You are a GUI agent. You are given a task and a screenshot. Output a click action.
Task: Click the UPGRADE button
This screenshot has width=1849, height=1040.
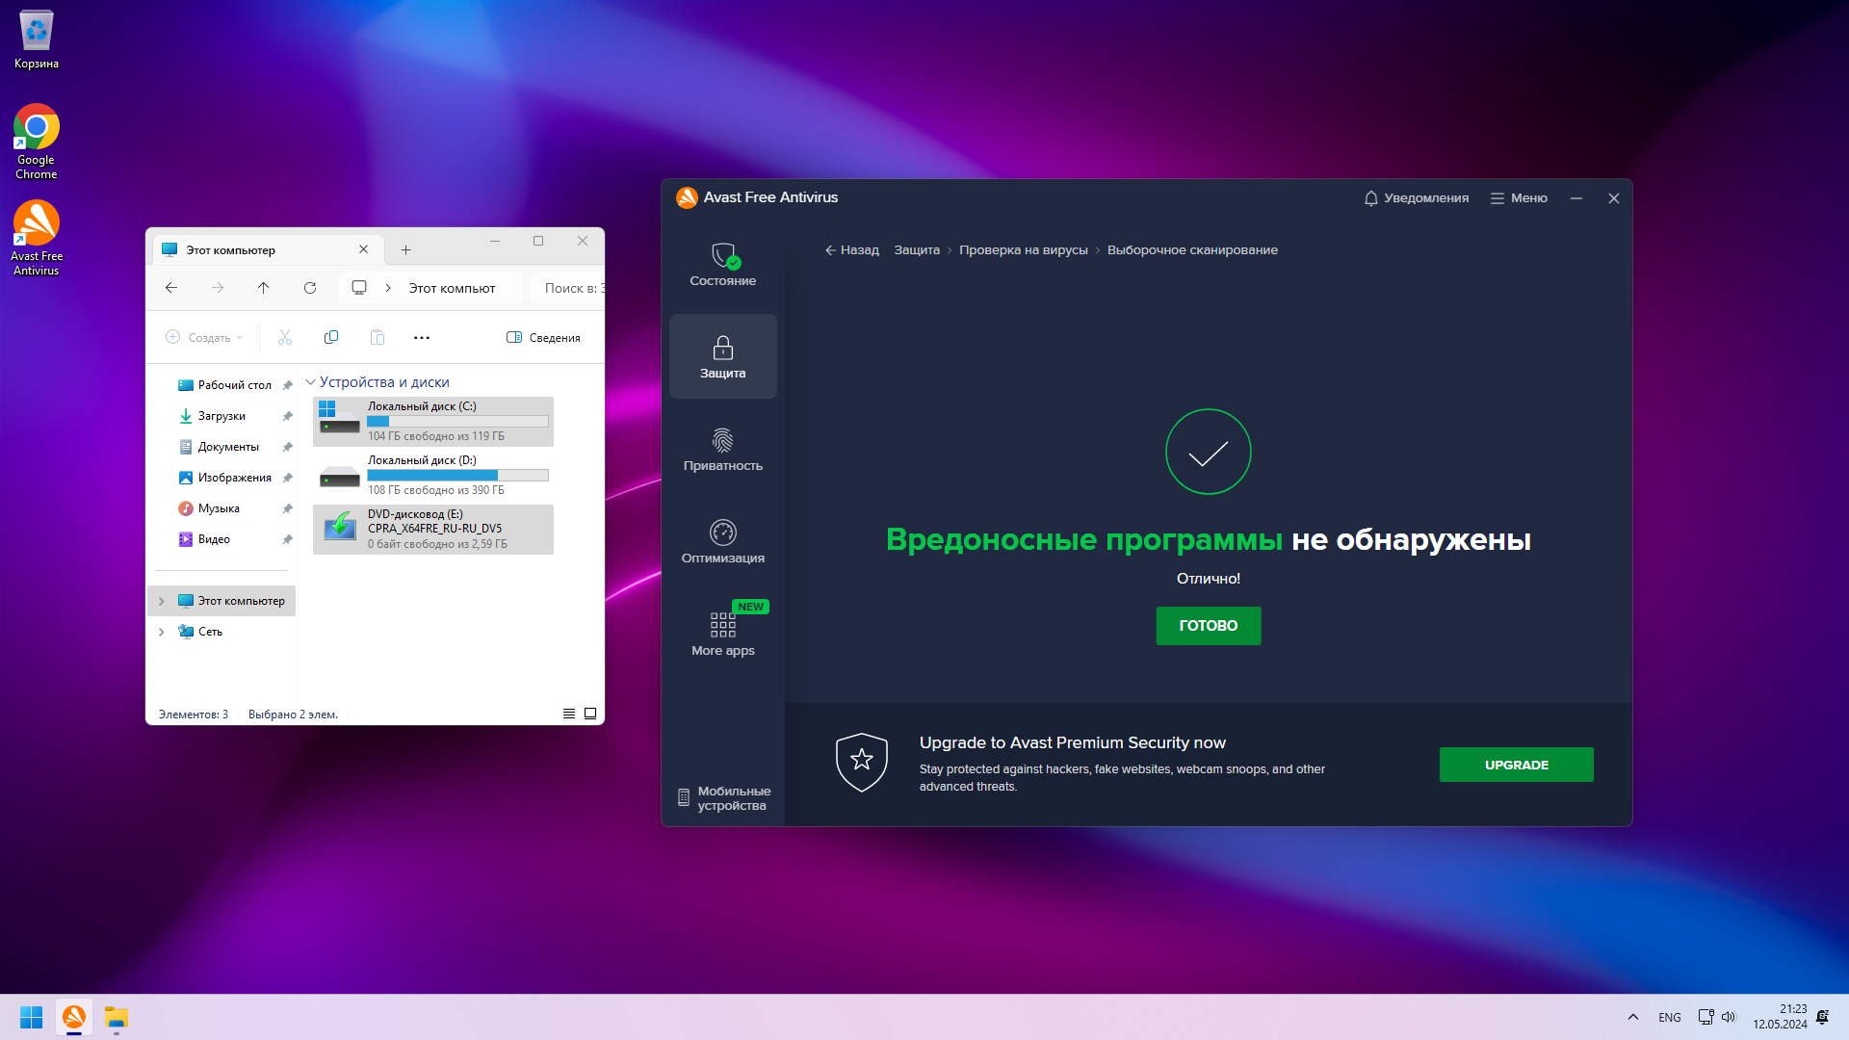(1516, 765)
